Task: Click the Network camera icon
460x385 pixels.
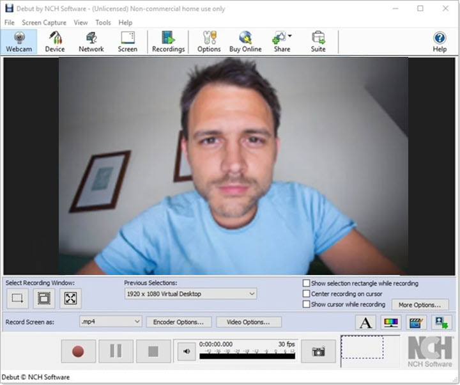Action: (x=91, y=42)
